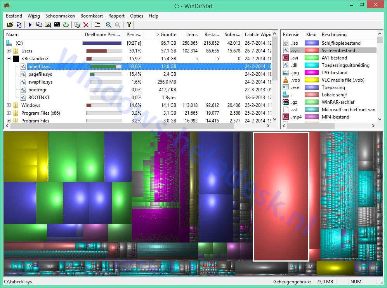Click the Users folder icon
Image resolution: width=387 pixels, height=288 pixels.
click(16, 51)
